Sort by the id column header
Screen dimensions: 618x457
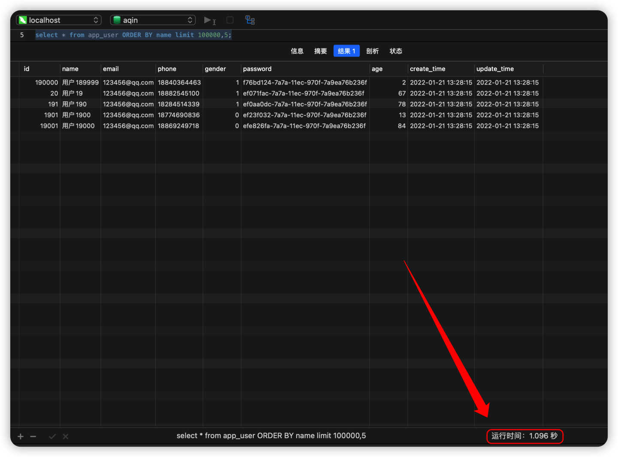tap(39, 69)
